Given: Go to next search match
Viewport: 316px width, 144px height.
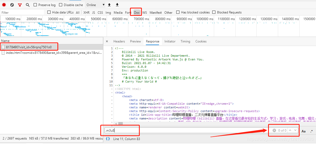Looking at the screenshot, I should [295, 130].
